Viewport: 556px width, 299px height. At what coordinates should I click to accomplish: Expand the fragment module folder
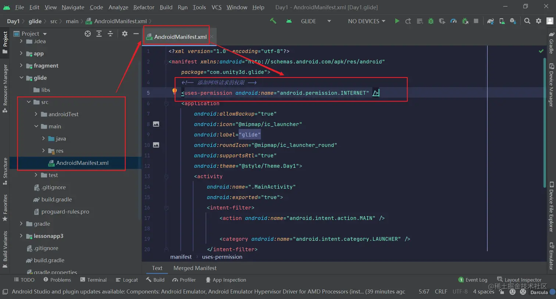click(x=21, y=65)
